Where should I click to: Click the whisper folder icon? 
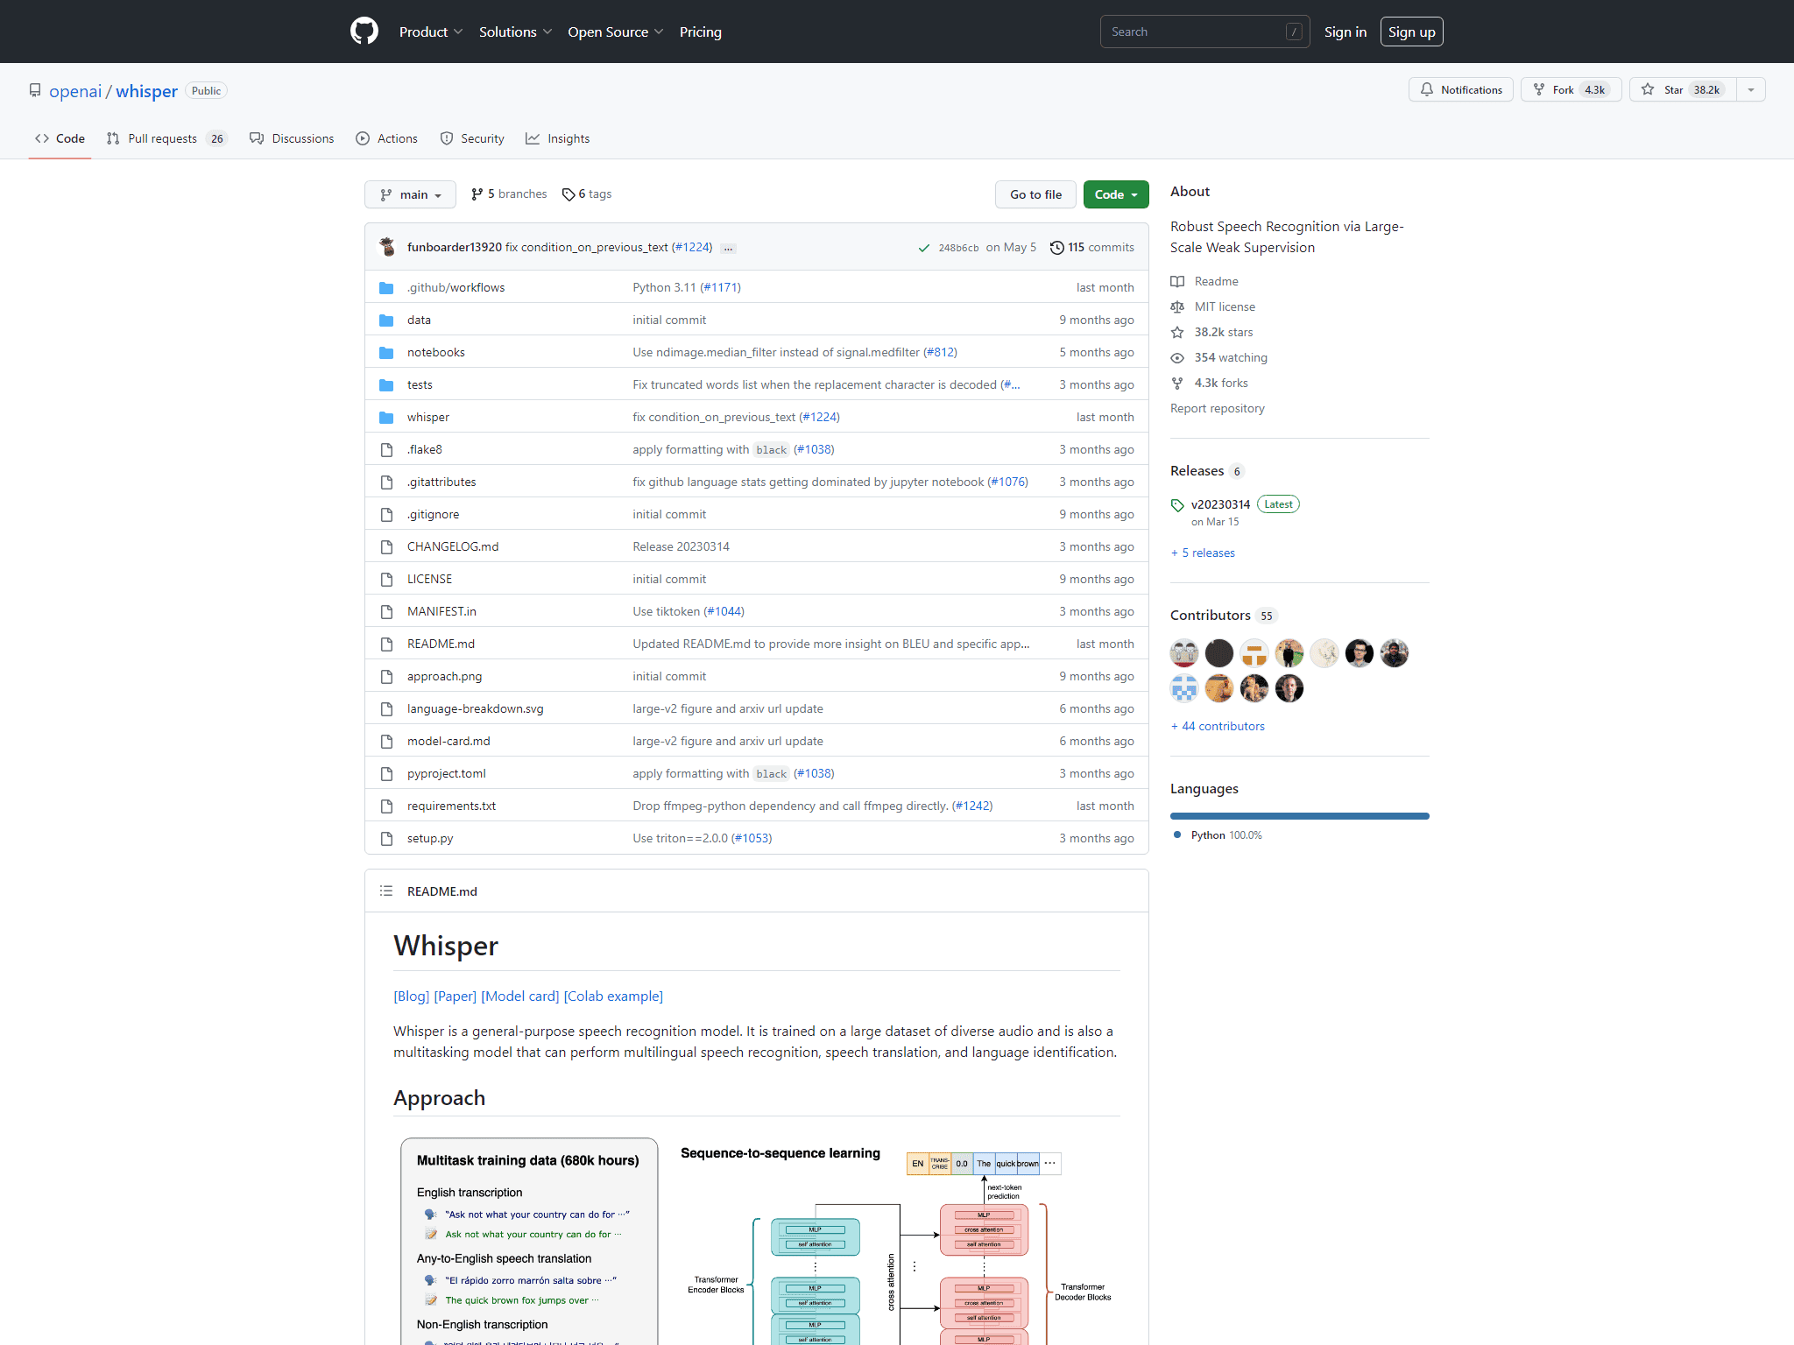click(x=386, y=417)
